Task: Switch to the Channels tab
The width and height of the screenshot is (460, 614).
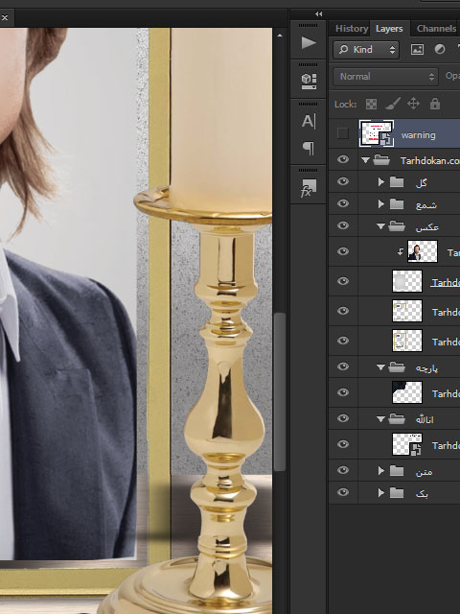Action: pyautogui.click(x=436, y=29)
